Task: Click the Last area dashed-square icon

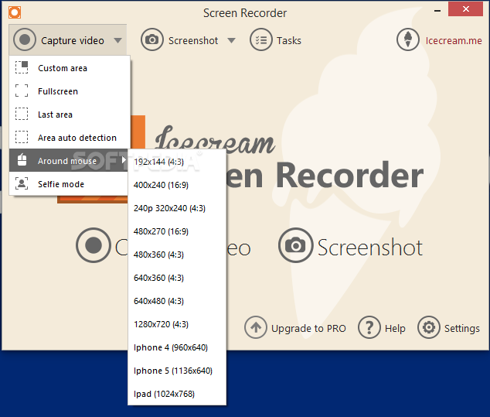Action: click(22, 114)
